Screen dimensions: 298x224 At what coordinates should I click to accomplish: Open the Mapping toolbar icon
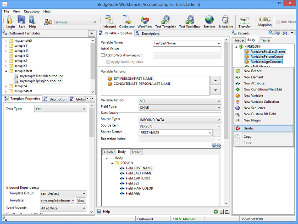265,22
